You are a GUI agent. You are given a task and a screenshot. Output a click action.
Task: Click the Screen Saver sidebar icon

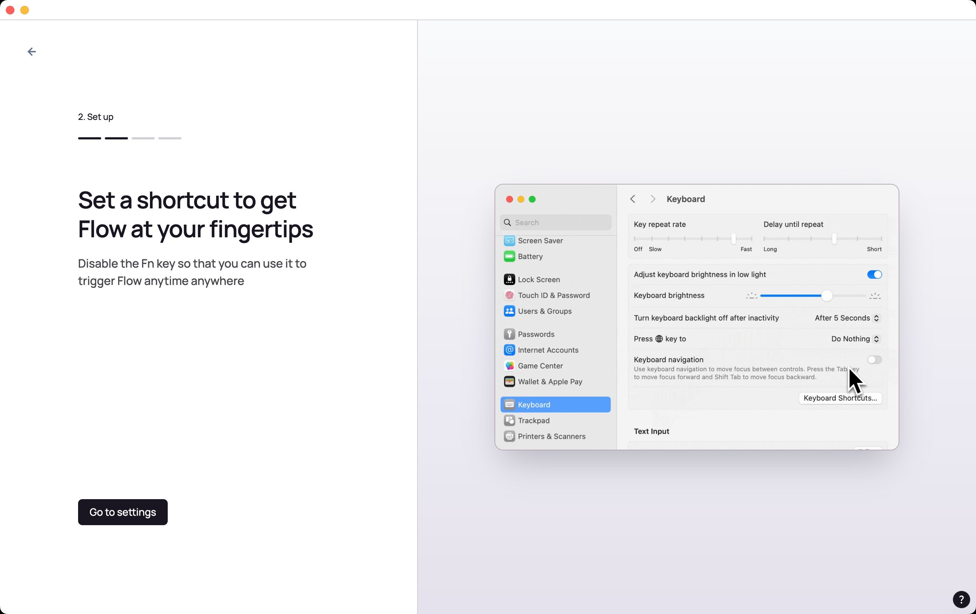509,241
